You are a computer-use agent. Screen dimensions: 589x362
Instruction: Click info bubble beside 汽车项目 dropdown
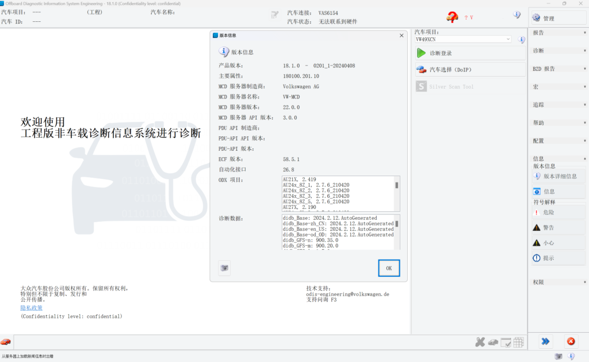pyautogui.click(x=521, y=40)
